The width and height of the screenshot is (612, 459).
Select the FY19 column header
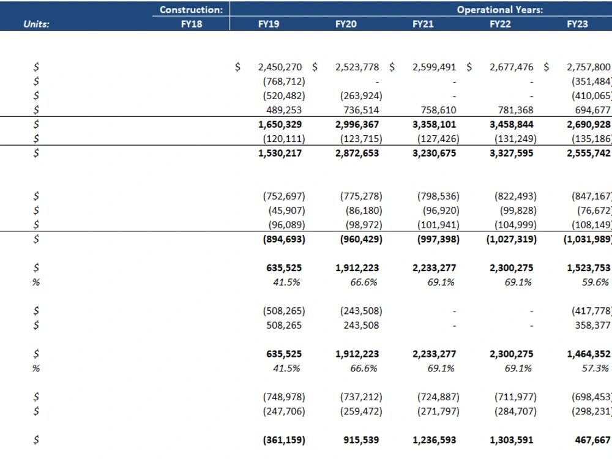[x=269, y=24]
